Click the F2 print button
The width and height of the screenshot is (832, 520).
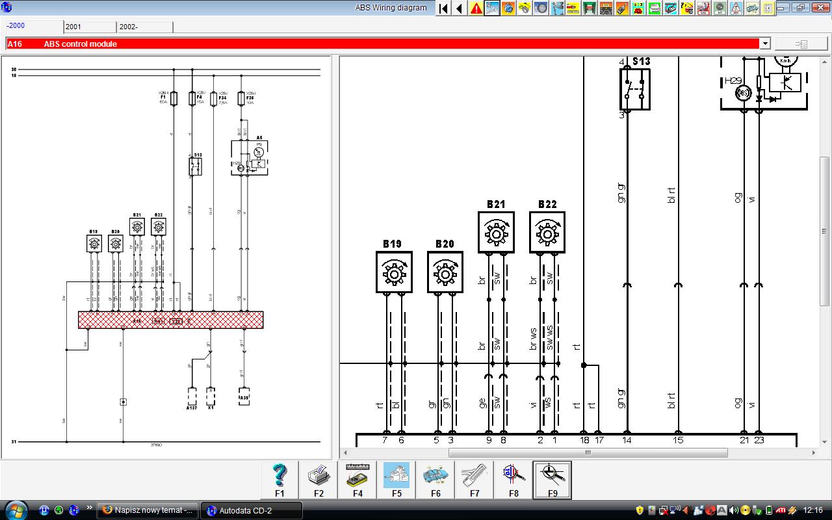point(318,480)
